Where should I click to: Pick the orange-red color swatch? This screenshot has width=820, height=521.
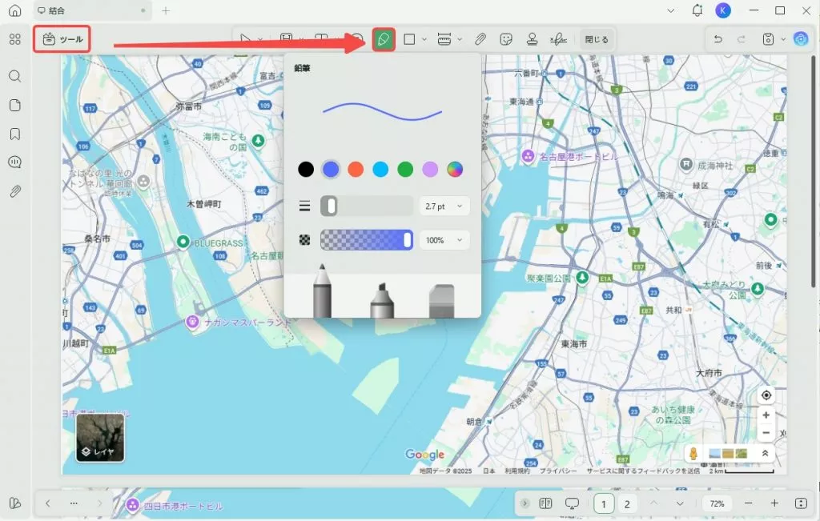coord(356,170)
